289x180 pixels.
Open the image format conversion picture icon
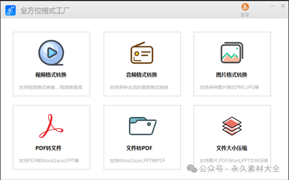coord(232,53)
